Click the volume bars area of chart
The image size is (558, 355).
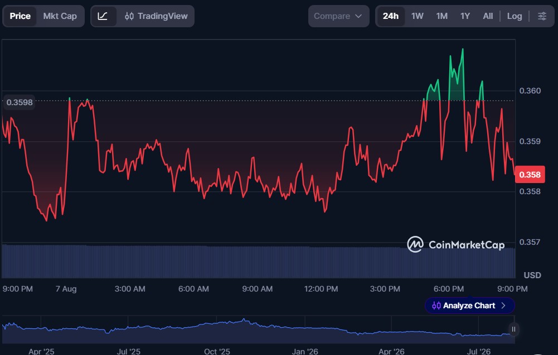point(258,262)
